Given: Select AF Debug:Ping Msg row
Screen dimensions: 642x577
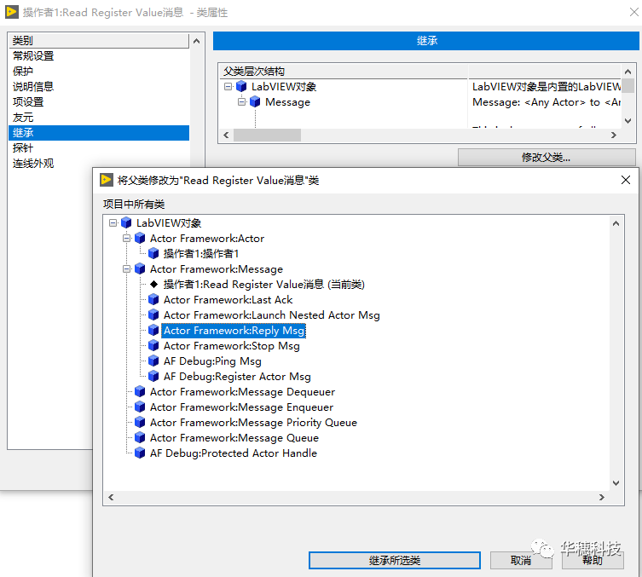Looking at the screenshot, I should (x=212, y=361).
